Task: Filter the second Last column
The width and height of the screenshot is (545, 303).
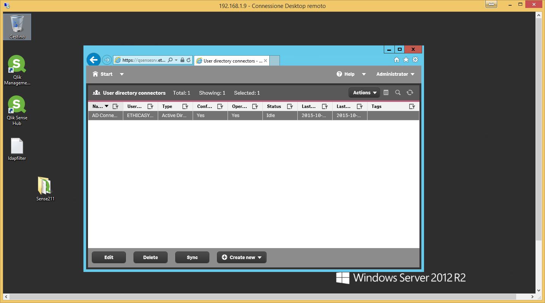Action: 360,107
